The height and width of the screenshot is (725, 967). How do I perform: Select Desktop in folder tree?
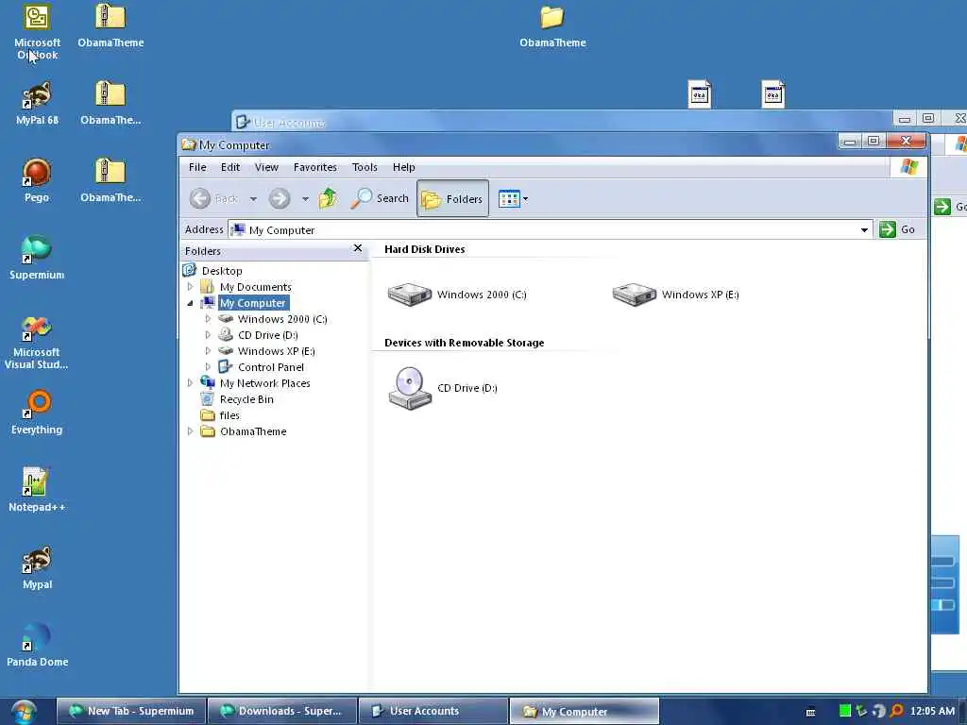pos(222,271)
